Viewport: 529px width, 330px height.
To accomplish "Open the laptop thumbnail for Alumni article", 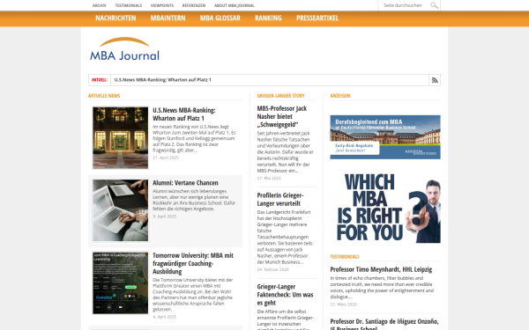I will 121,210.
